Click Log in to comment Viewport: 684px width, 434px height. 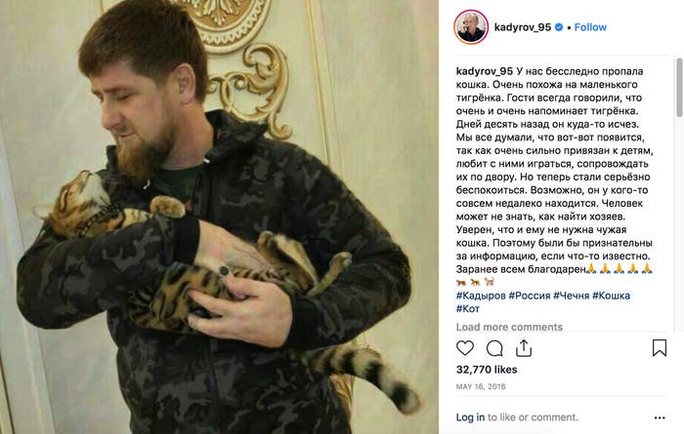point(470,417)
